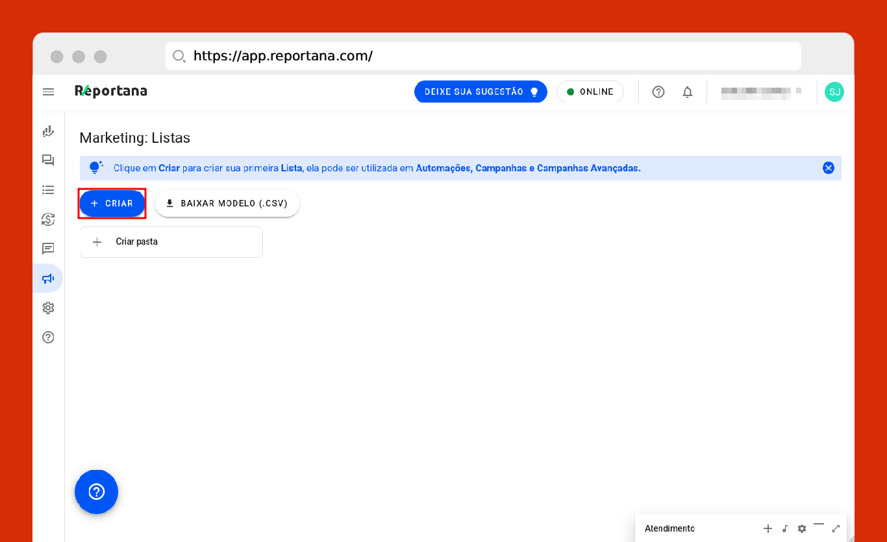Open the dollar sign recovery sidebar icon
The width and height of the screenshot is (887, 542).
(48, 219)
